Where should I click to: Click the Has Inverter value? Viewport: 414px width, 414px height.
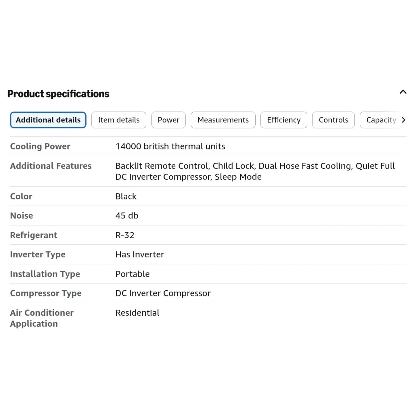[x=140, y=254]
